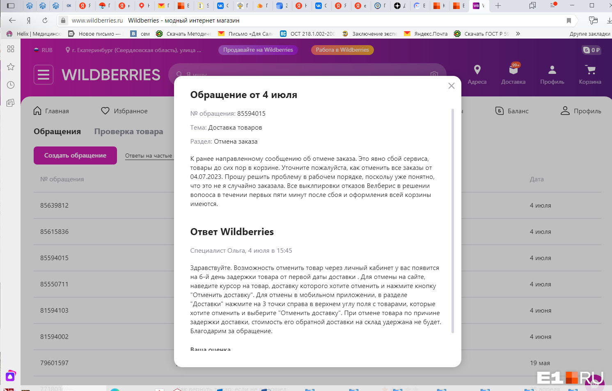Image resolution: width=612 pixels, height=391 pixels.
Task: Open the Работа в Wildberries link
Action: pyautogui.click(x=342, y=50)
